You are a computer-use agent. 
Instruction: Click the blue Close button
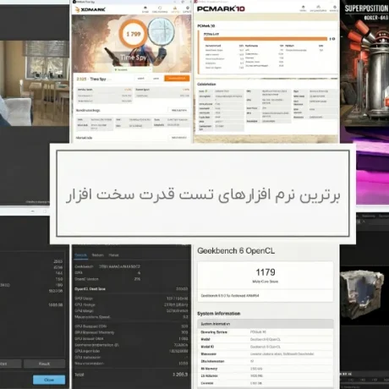click(49, 380)
